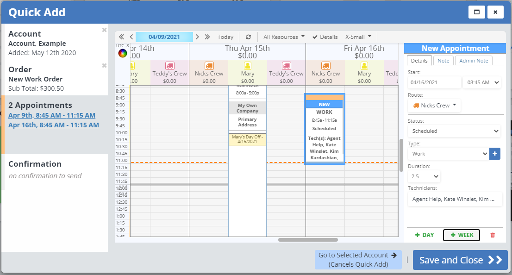Click the Technicians input field
Screen dimensions: 512x275
click(454, 199)
